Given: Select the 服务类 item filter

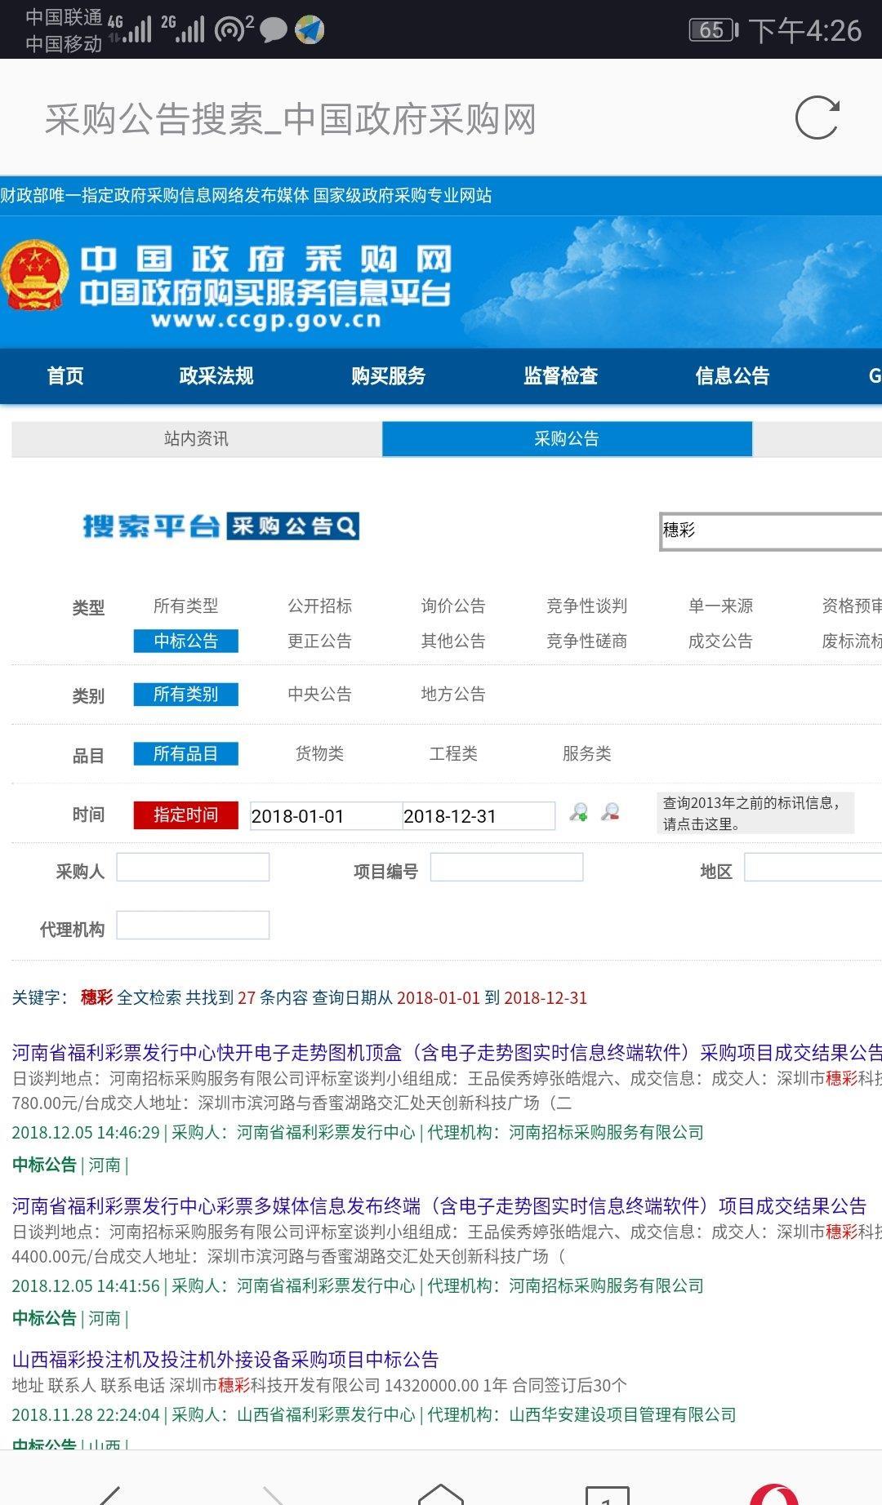Looking at the screenshot, I should click(586, 753).
